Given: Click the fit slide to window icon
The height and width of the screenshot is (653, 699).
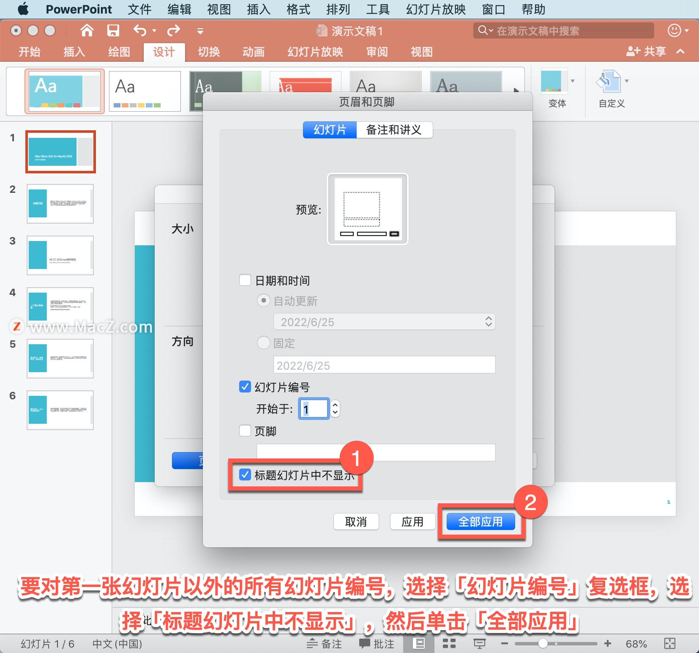Looking at the screenshot, I should [670, 644].
